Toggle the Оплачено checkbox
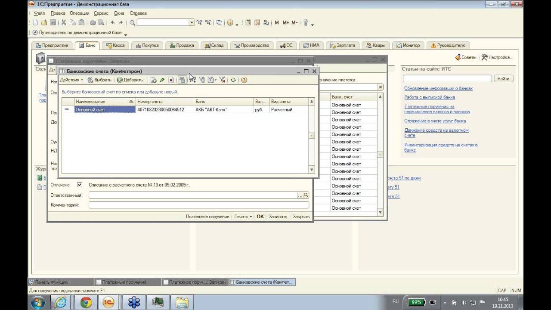 click(x=79, y=185)
